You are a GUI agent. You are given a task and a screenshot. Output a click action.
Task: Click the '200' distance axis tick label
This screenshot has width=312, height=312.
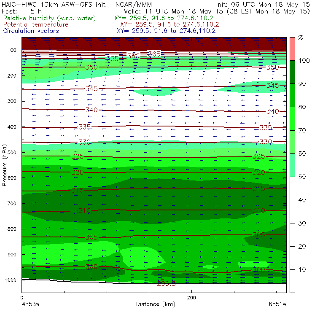[191, 298]
